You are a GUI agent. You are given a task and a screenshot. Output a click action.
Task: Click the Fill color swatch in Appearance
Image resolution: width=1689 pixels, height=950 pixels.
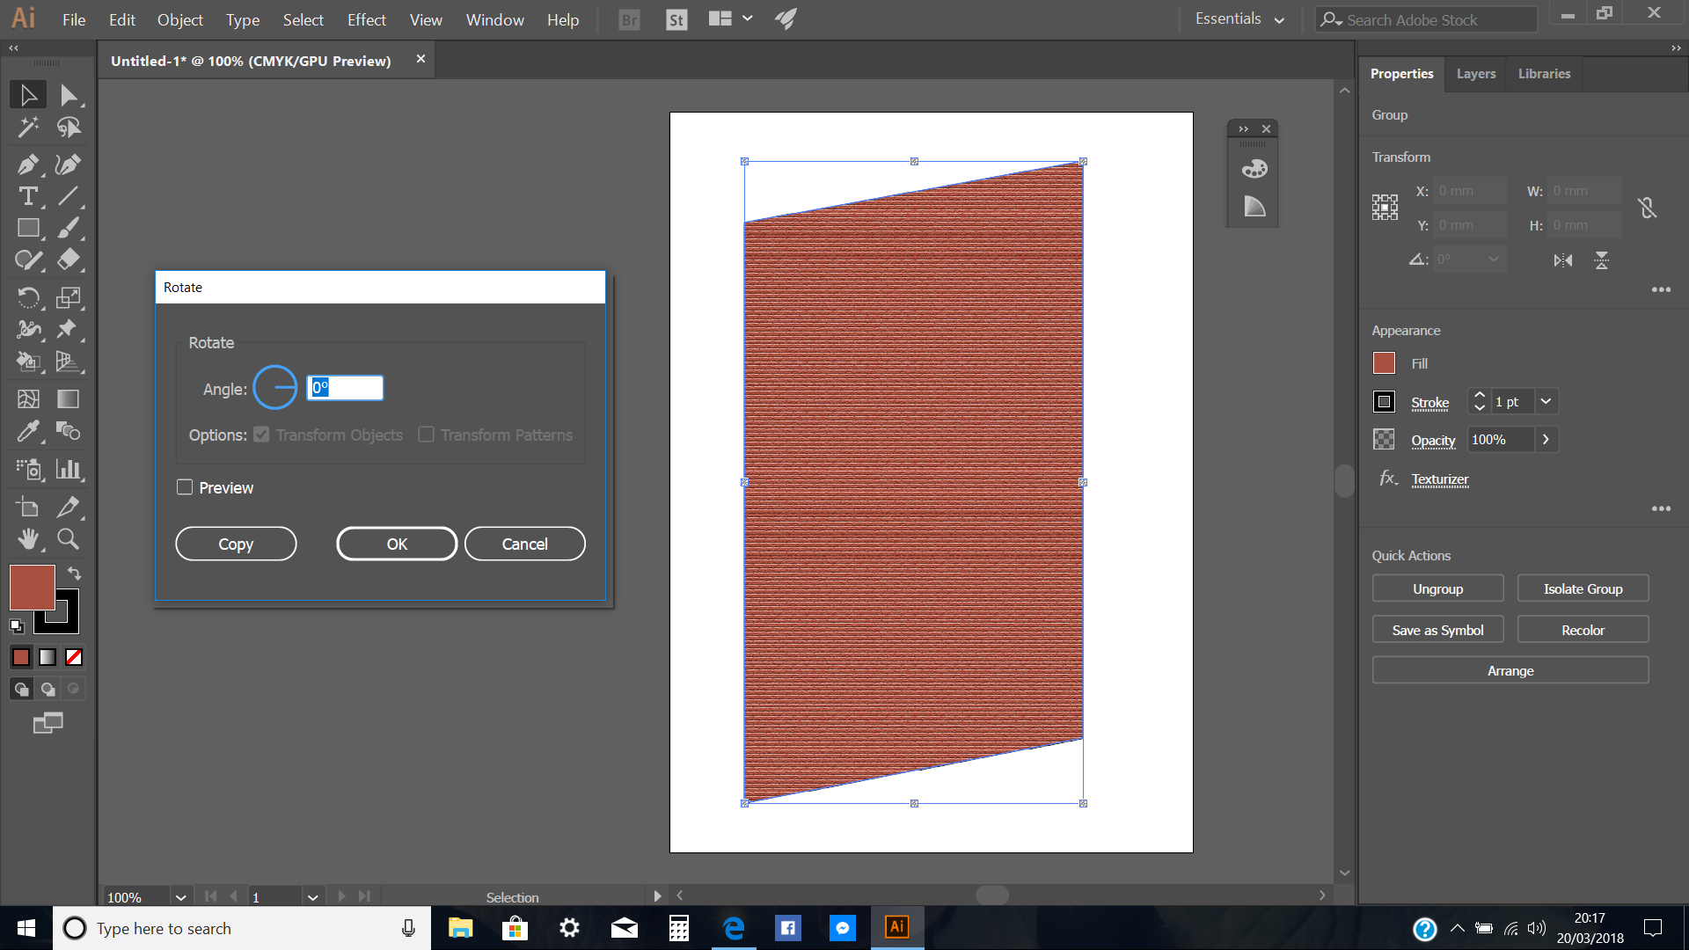pos(1384,362)
